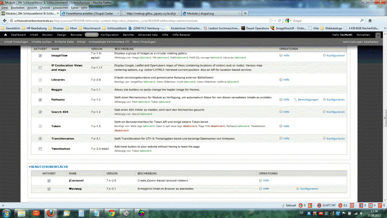Screen dimensions: 387x218
Task: Uncheck the jCarousel module checkbox
Action: (x=49, y=181)
